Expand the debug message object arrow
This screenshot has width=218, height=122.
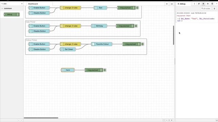178,19
